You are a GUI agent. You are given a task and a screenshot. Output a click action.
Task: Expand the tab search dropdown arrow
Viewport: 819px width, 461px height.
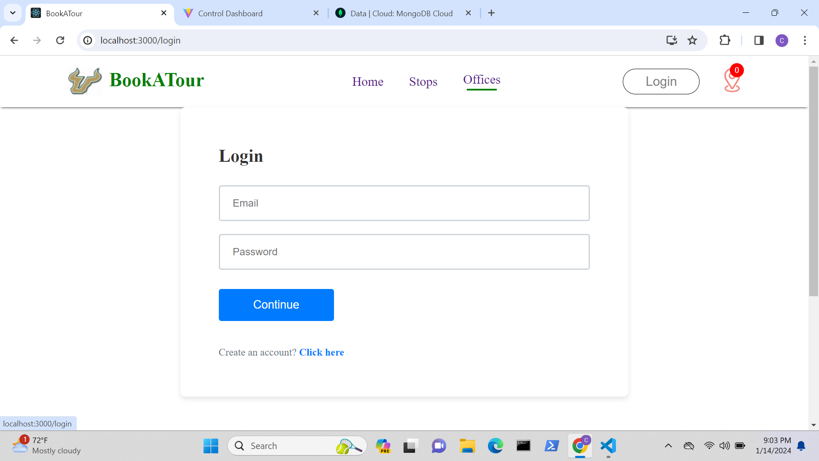point(13,13)
